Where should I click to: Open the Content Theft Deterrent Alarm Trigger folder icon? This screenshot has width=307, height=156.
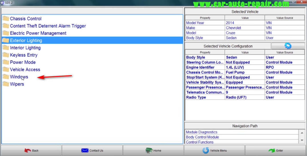(6, 26)
